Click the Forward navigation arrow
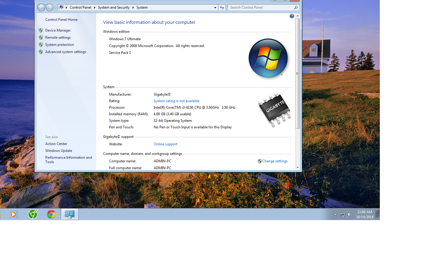429x268 pixels. (49, 7)
